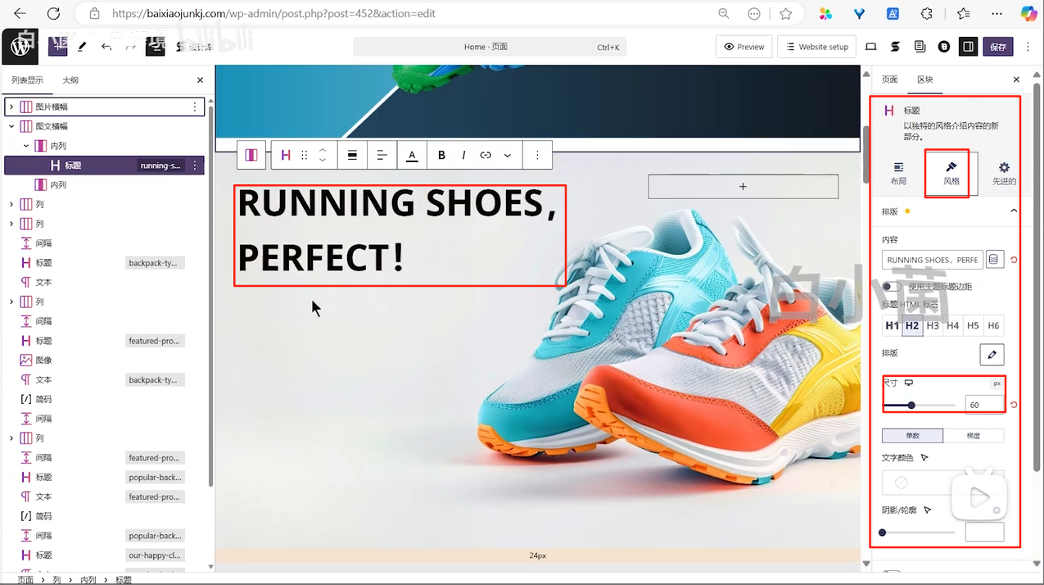Select H4 heading tag

(x=953, y=325)
